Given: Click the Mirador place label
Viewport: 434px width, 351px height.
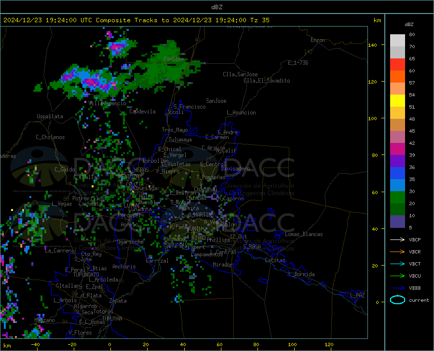Looking at the screenshot, I should [x=222, y=265].
